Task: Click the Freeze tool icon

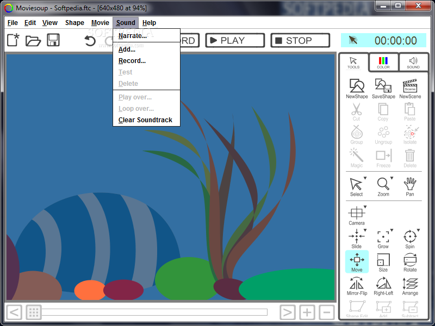Action: 383,158
